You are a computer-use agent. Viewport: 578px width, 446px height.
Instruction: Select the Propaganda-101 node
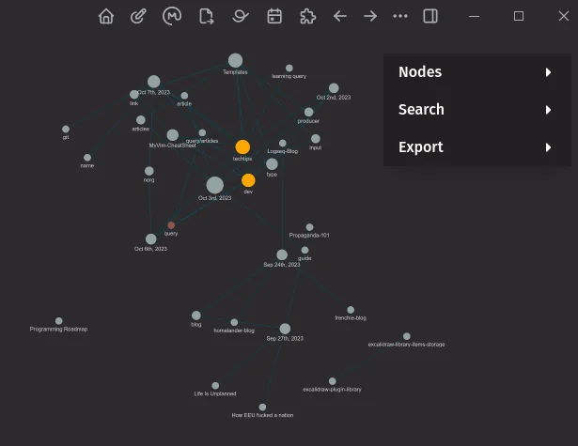coord(309,227)
